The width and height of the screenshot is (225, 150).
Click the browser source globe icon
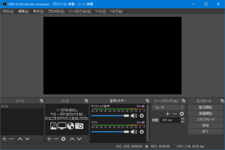(x=71, y=126)
